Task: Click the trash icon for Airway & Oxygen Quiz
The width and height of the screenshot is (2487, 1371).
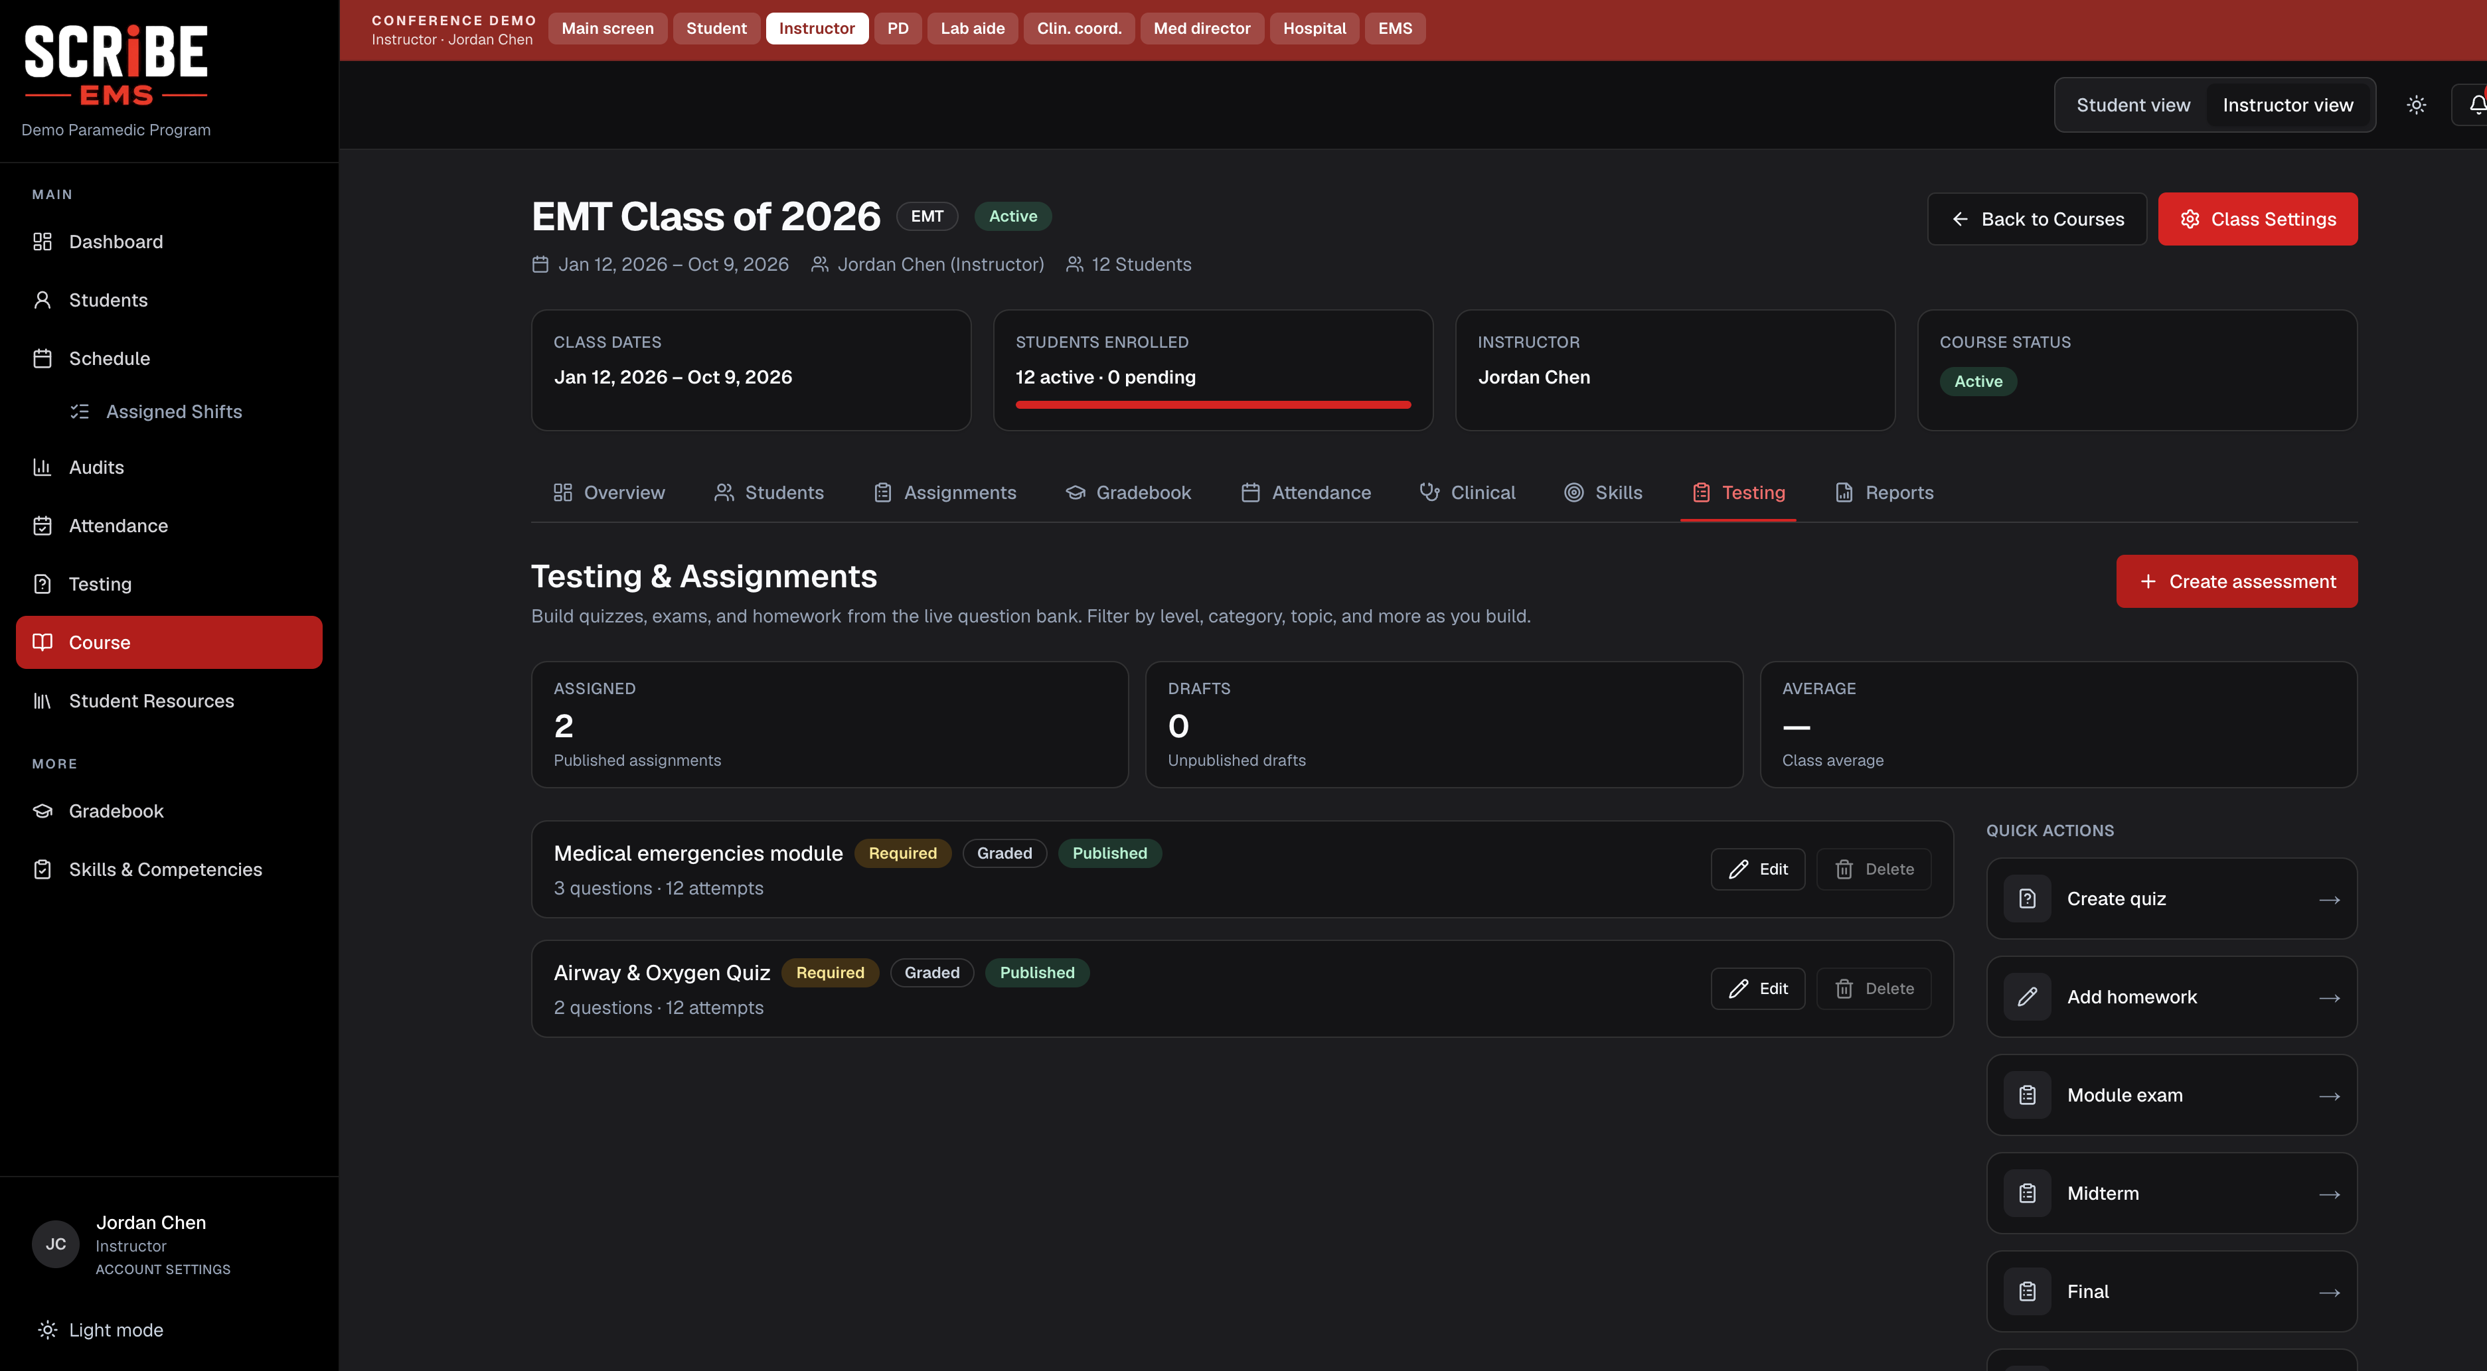Action: 1844,989
